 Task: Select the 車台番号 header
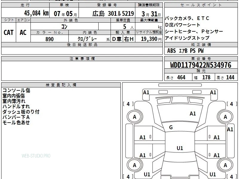tap(201, 58)
